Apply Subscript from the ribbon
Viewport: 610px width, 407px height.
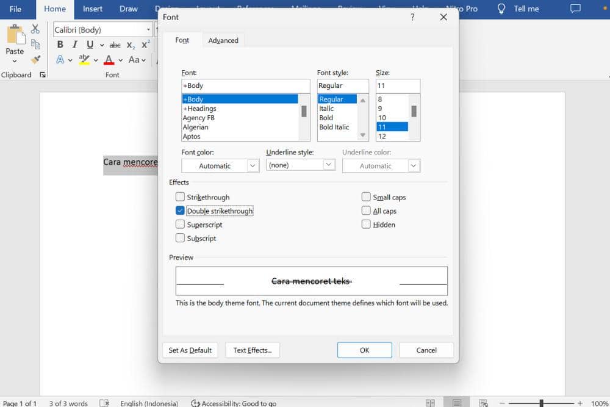(131, 45)
